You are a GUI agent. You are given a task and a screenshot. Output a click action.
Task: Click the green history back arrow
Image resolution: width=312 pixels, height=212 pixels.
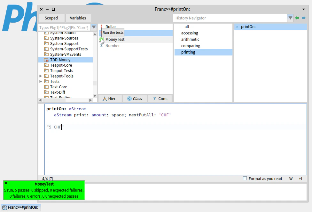click(x=297, y=18)
